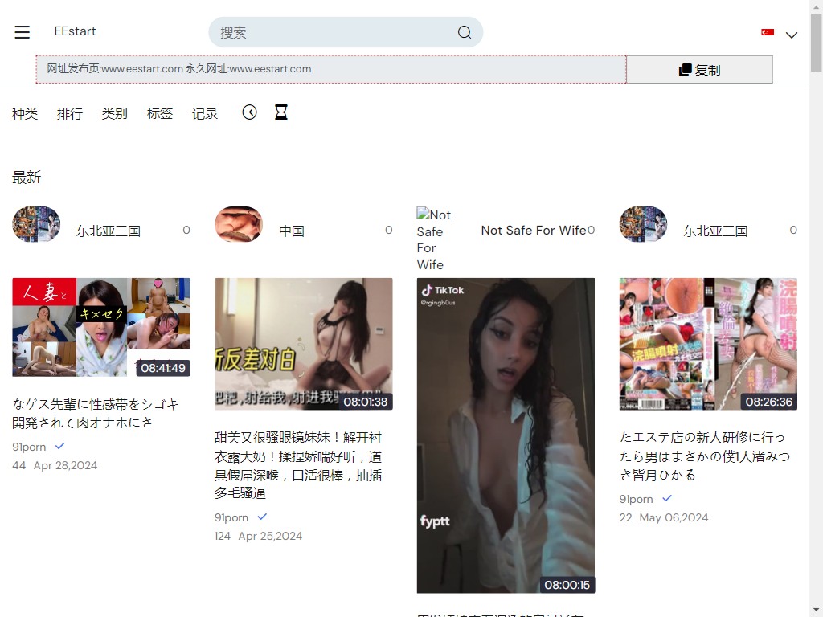
Task: Click 91porn uploader dated May 06,2024
Action: (637, 500)
